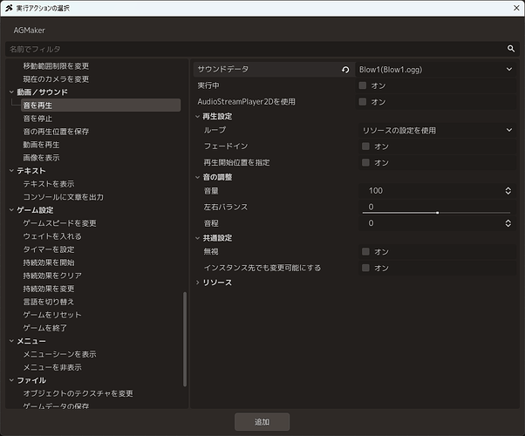Toggle the AudioStreamPlayer2Dを使用 checkbox
Viewport: 525px width, 436px height.
coord(362,101)
